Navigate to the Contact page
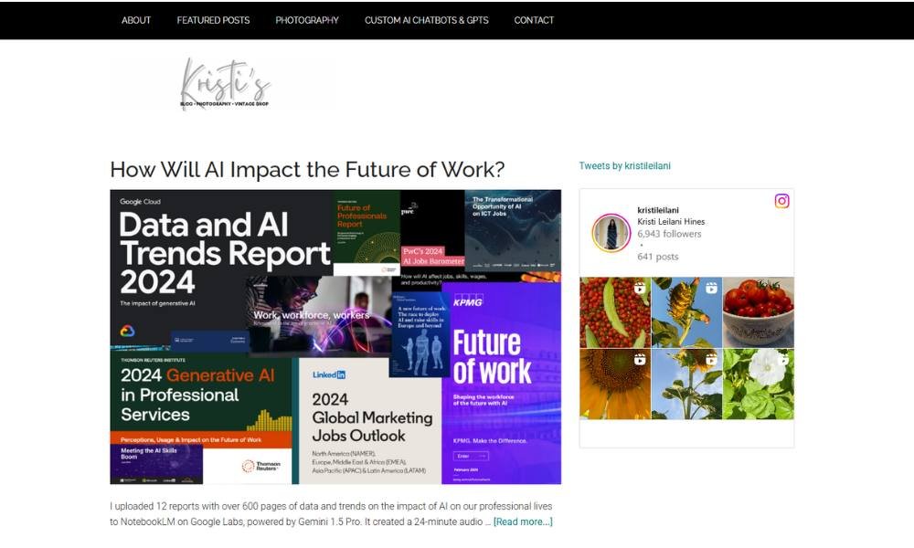 coord(534,20)
